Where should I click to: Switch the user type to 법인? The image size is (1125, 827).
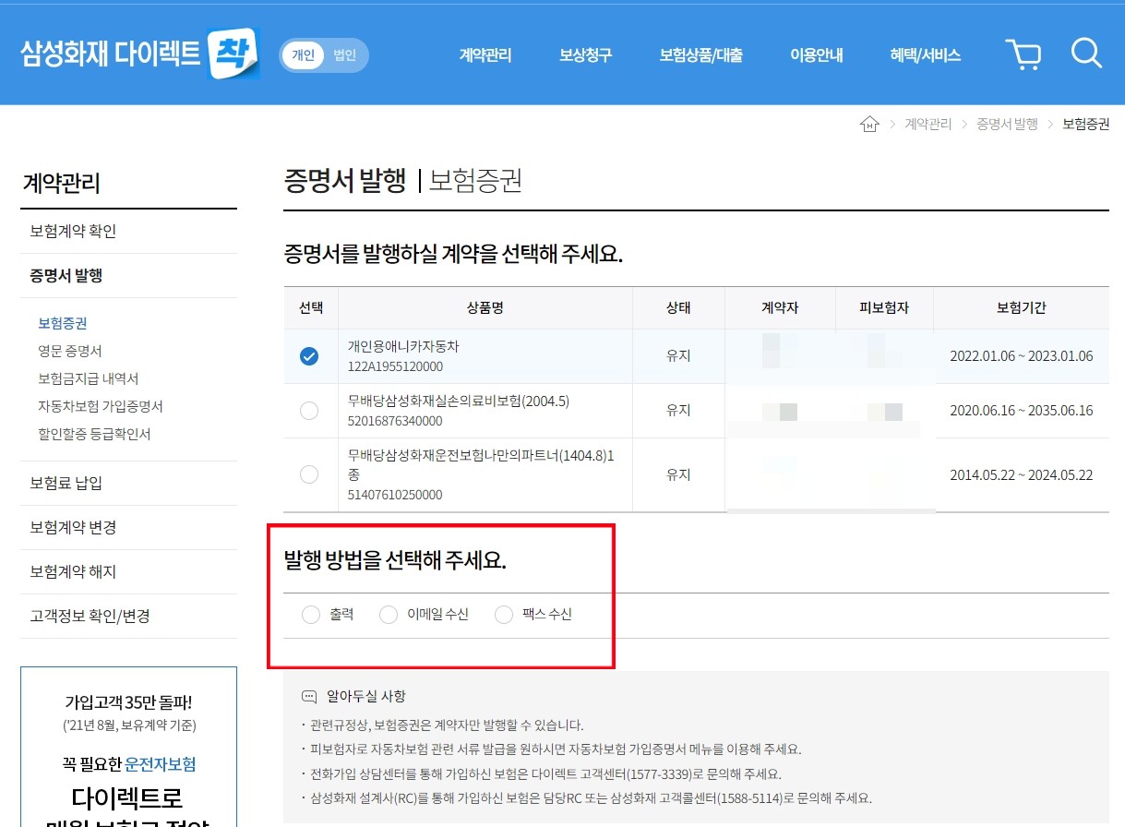coord(344,55)
